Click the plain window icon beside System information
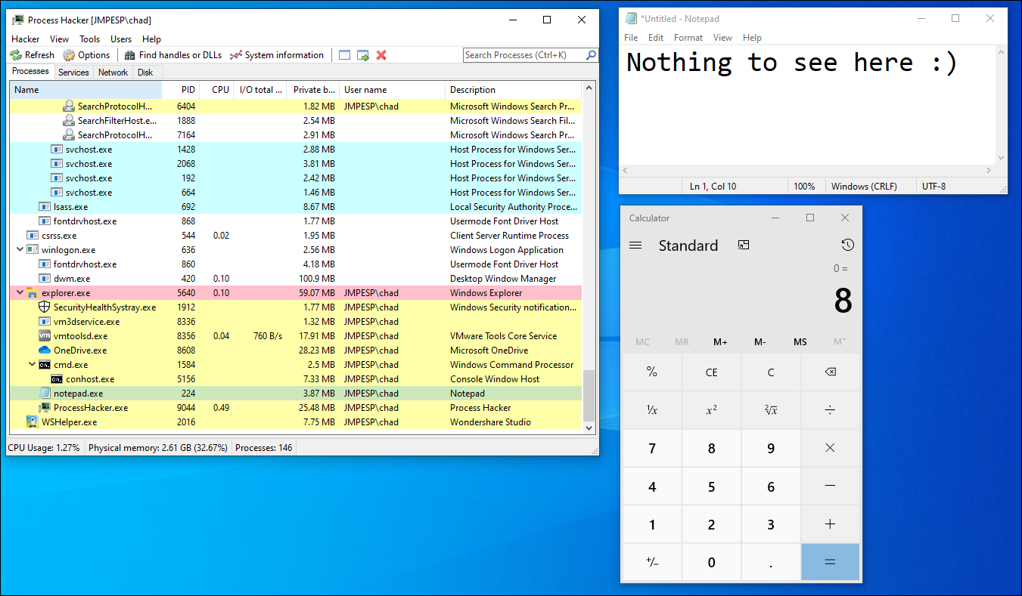The image size is (1022, 596). [345, 55]
